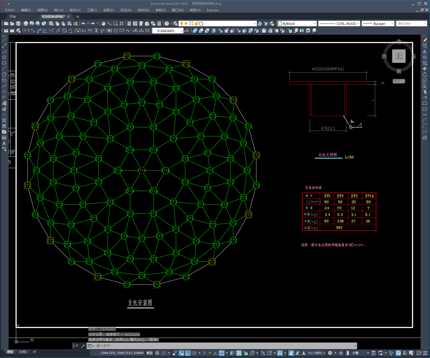The image size is (430, 358).
Task: Toggle lineweight display
Action: point(232,353)
